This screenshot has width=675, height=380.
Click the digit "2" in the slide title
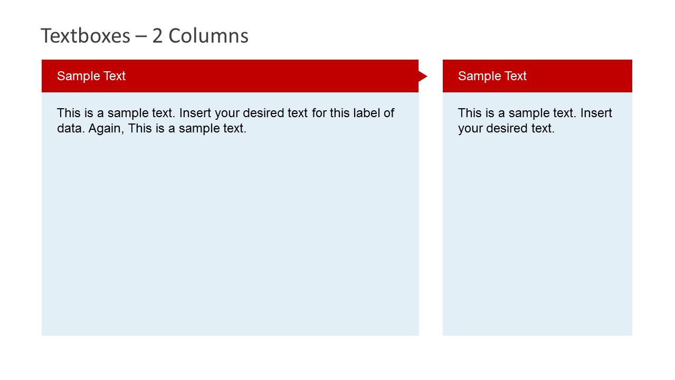[x=157, y=36]
